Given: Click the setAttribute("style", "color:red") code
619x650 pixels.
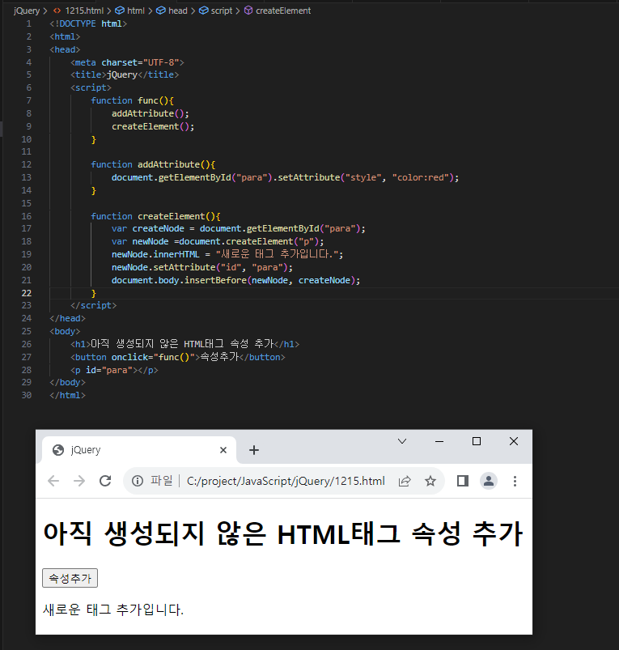Looking at the screenshot, I should 366,177.
